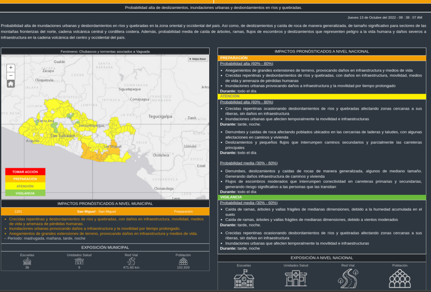Click the 'Zacapa' city label on the map
The height and width of the screenshot is (292, 431).
tap(48, 71)
